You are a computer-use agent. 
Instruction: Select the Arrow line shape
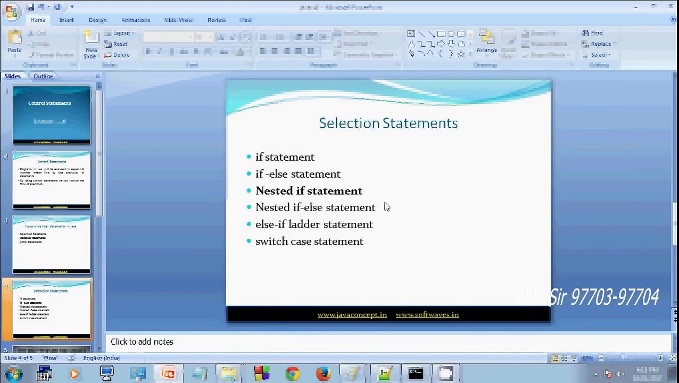click(431, 34)
